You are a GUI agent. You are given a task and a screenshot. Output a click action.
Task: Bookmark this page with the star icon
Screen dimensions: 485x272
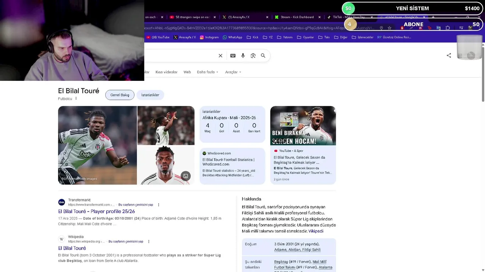click(389, 28)
